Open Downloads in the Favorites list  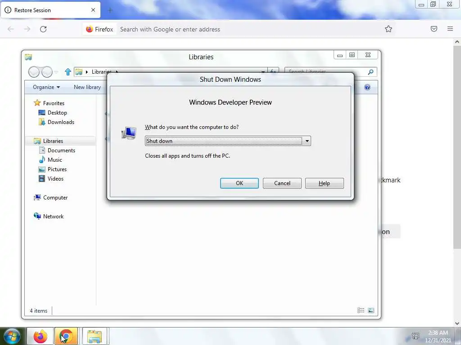point(56,122)
